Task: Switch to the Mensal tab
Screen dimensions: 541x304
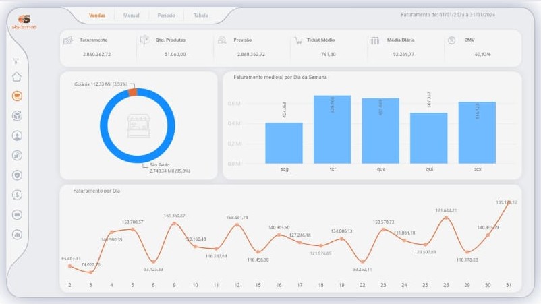Action: click(131, 15)
